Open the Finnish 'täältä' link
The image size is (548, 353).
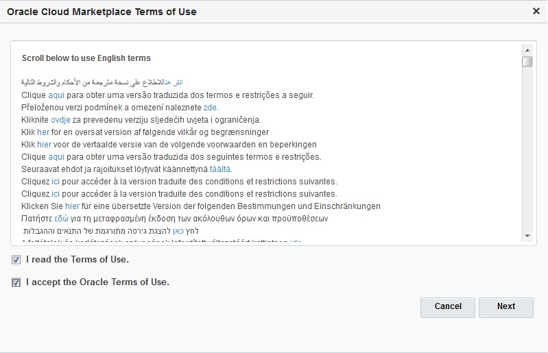click(x=219, y=169)
